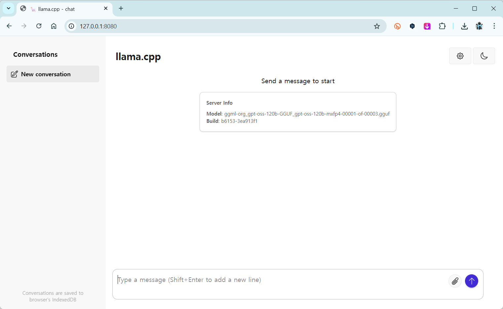Start a New conversation
This screenshot has width=503, height=309.
[53, 74]
